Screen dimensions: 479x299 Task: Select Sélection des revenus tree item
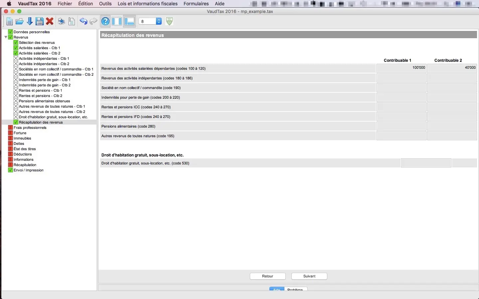coord(37,43)
